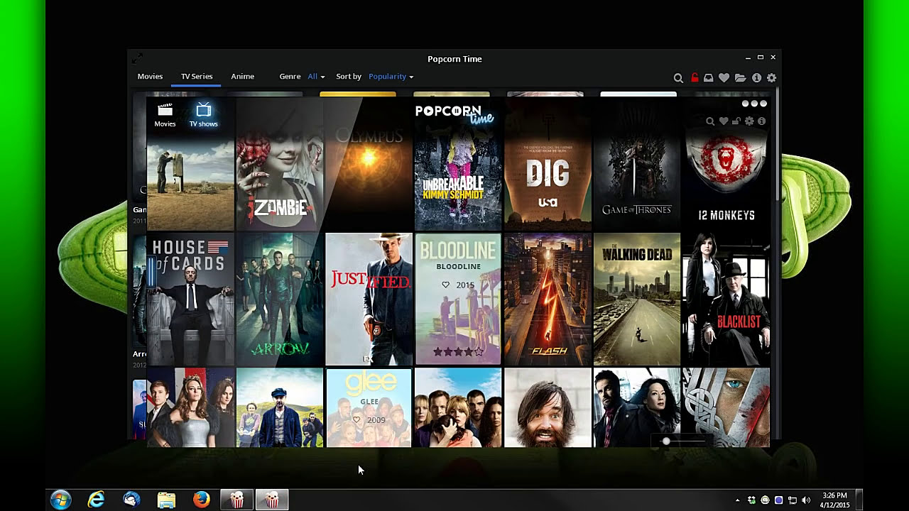Click the taskbar clock showing 3:26 PM
The image size is (909, 511).
pyautogui.click(x=834, y=500)
